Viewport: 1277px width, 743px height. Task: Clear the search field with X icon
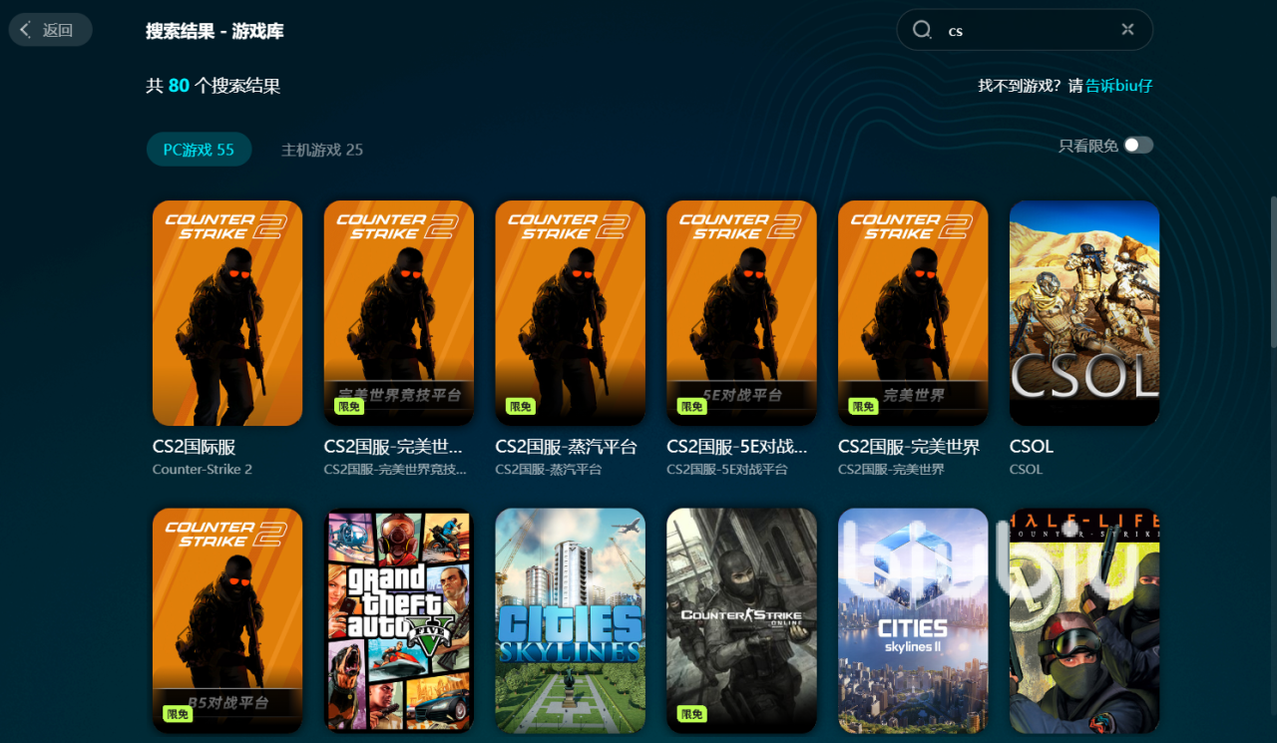point(1127,30)
